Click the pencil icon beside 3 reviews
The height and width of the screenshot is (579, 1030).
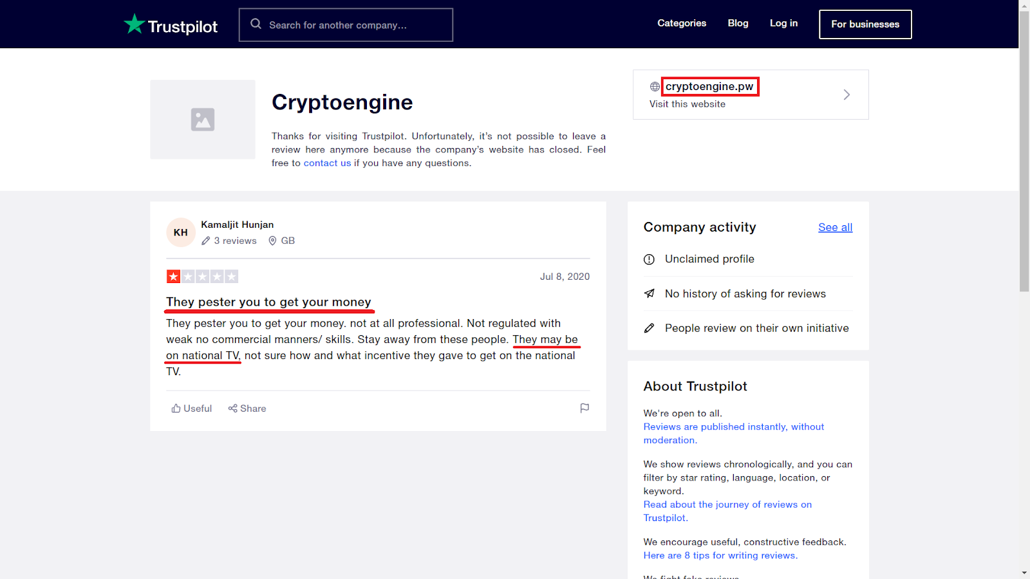click(206, 241)
